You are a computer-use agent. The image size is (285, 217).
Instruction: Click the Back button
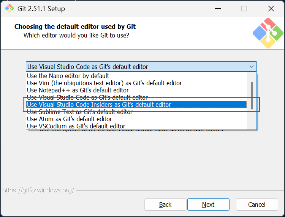[165, 205]
